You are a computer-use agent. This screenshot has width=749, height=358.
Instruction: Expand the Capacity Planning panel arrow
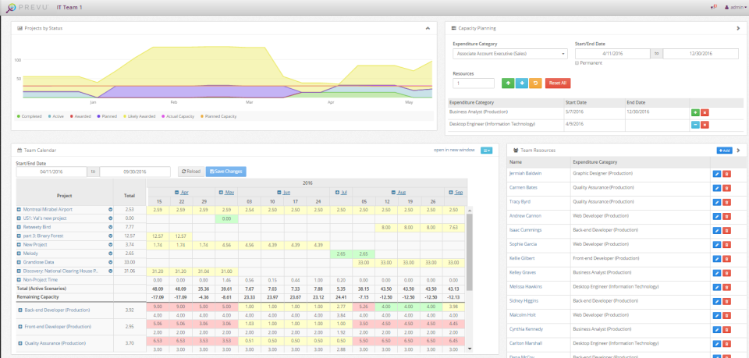[738, 28]
